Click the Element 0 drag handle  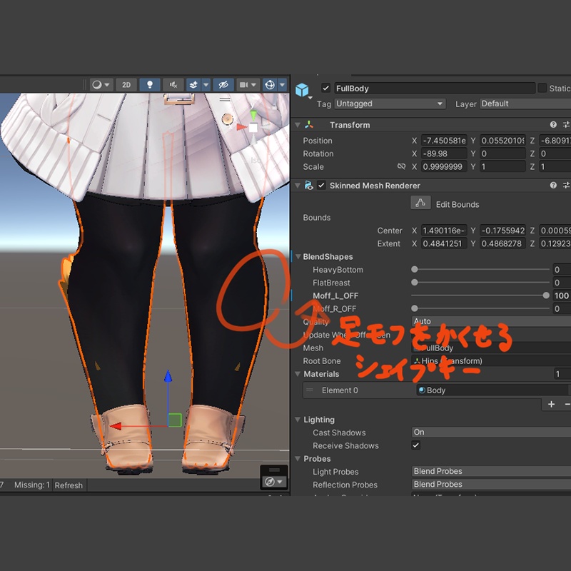[310, 390]
